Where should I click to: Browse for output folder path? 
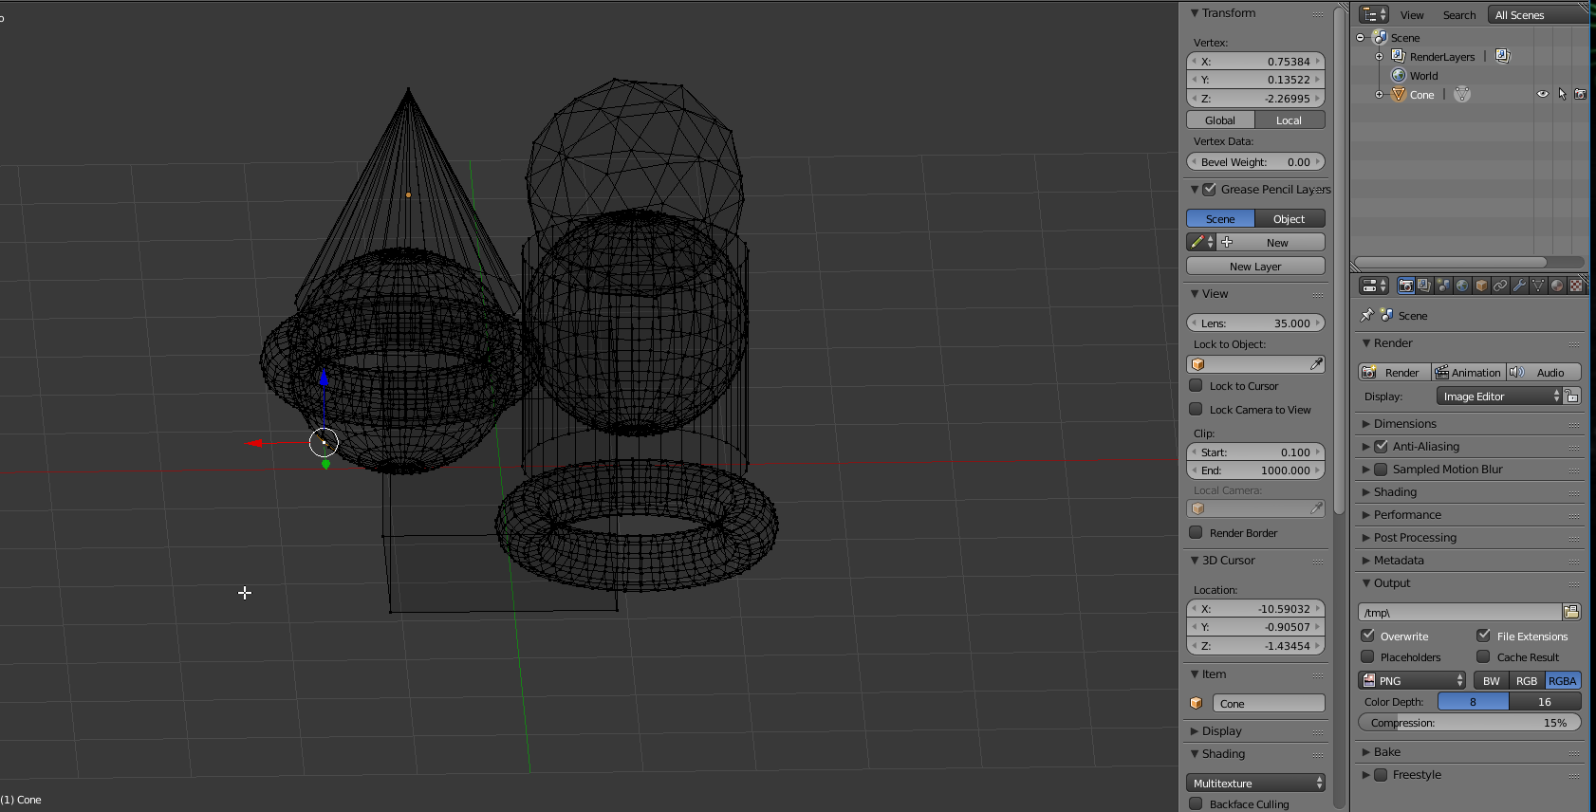(x=1571, y=612)
